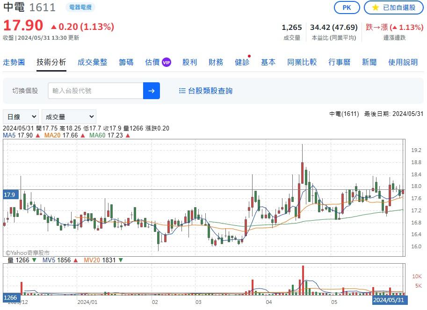Click the 切換個股 label
The width and height of the screenshot is (427, 310).
click(x=25, y=91)
